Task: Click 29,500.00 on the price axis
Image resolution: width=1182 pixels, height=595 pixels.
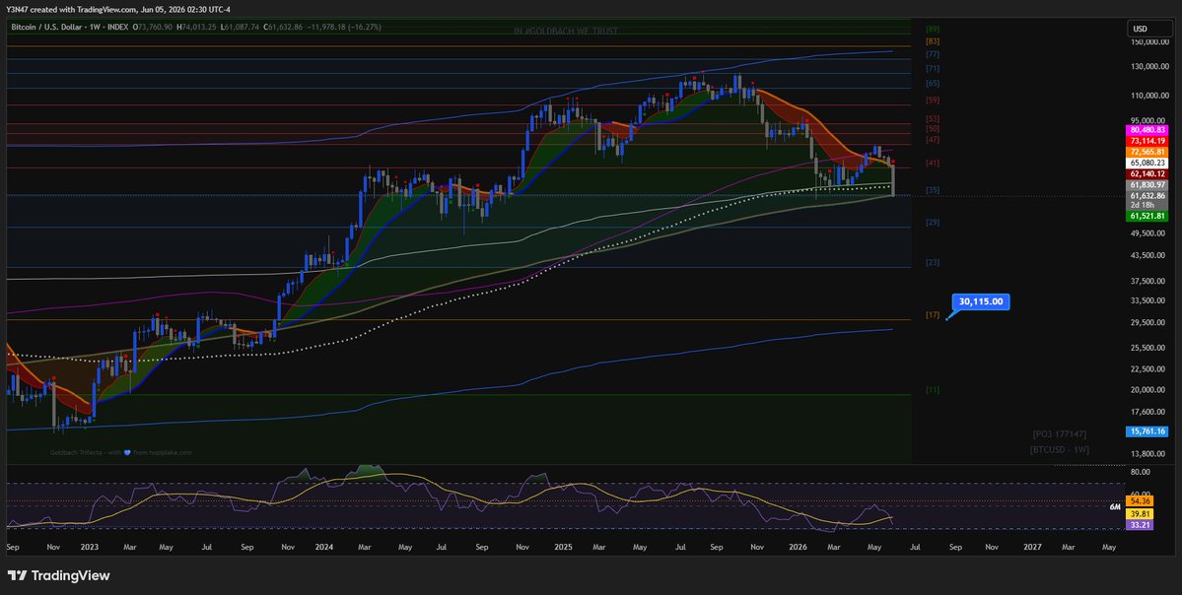Action: click(x=1148, y=323)
